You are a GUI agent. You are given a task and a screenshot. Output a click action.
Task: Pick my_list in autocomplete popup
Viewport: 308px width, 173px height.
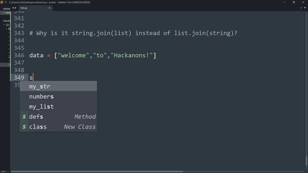(x=58, y=107)
